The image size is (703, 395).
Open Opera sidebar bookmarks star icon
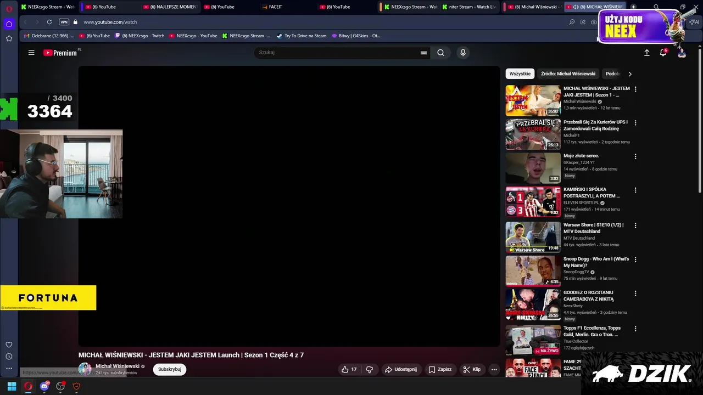click(9, 38)
